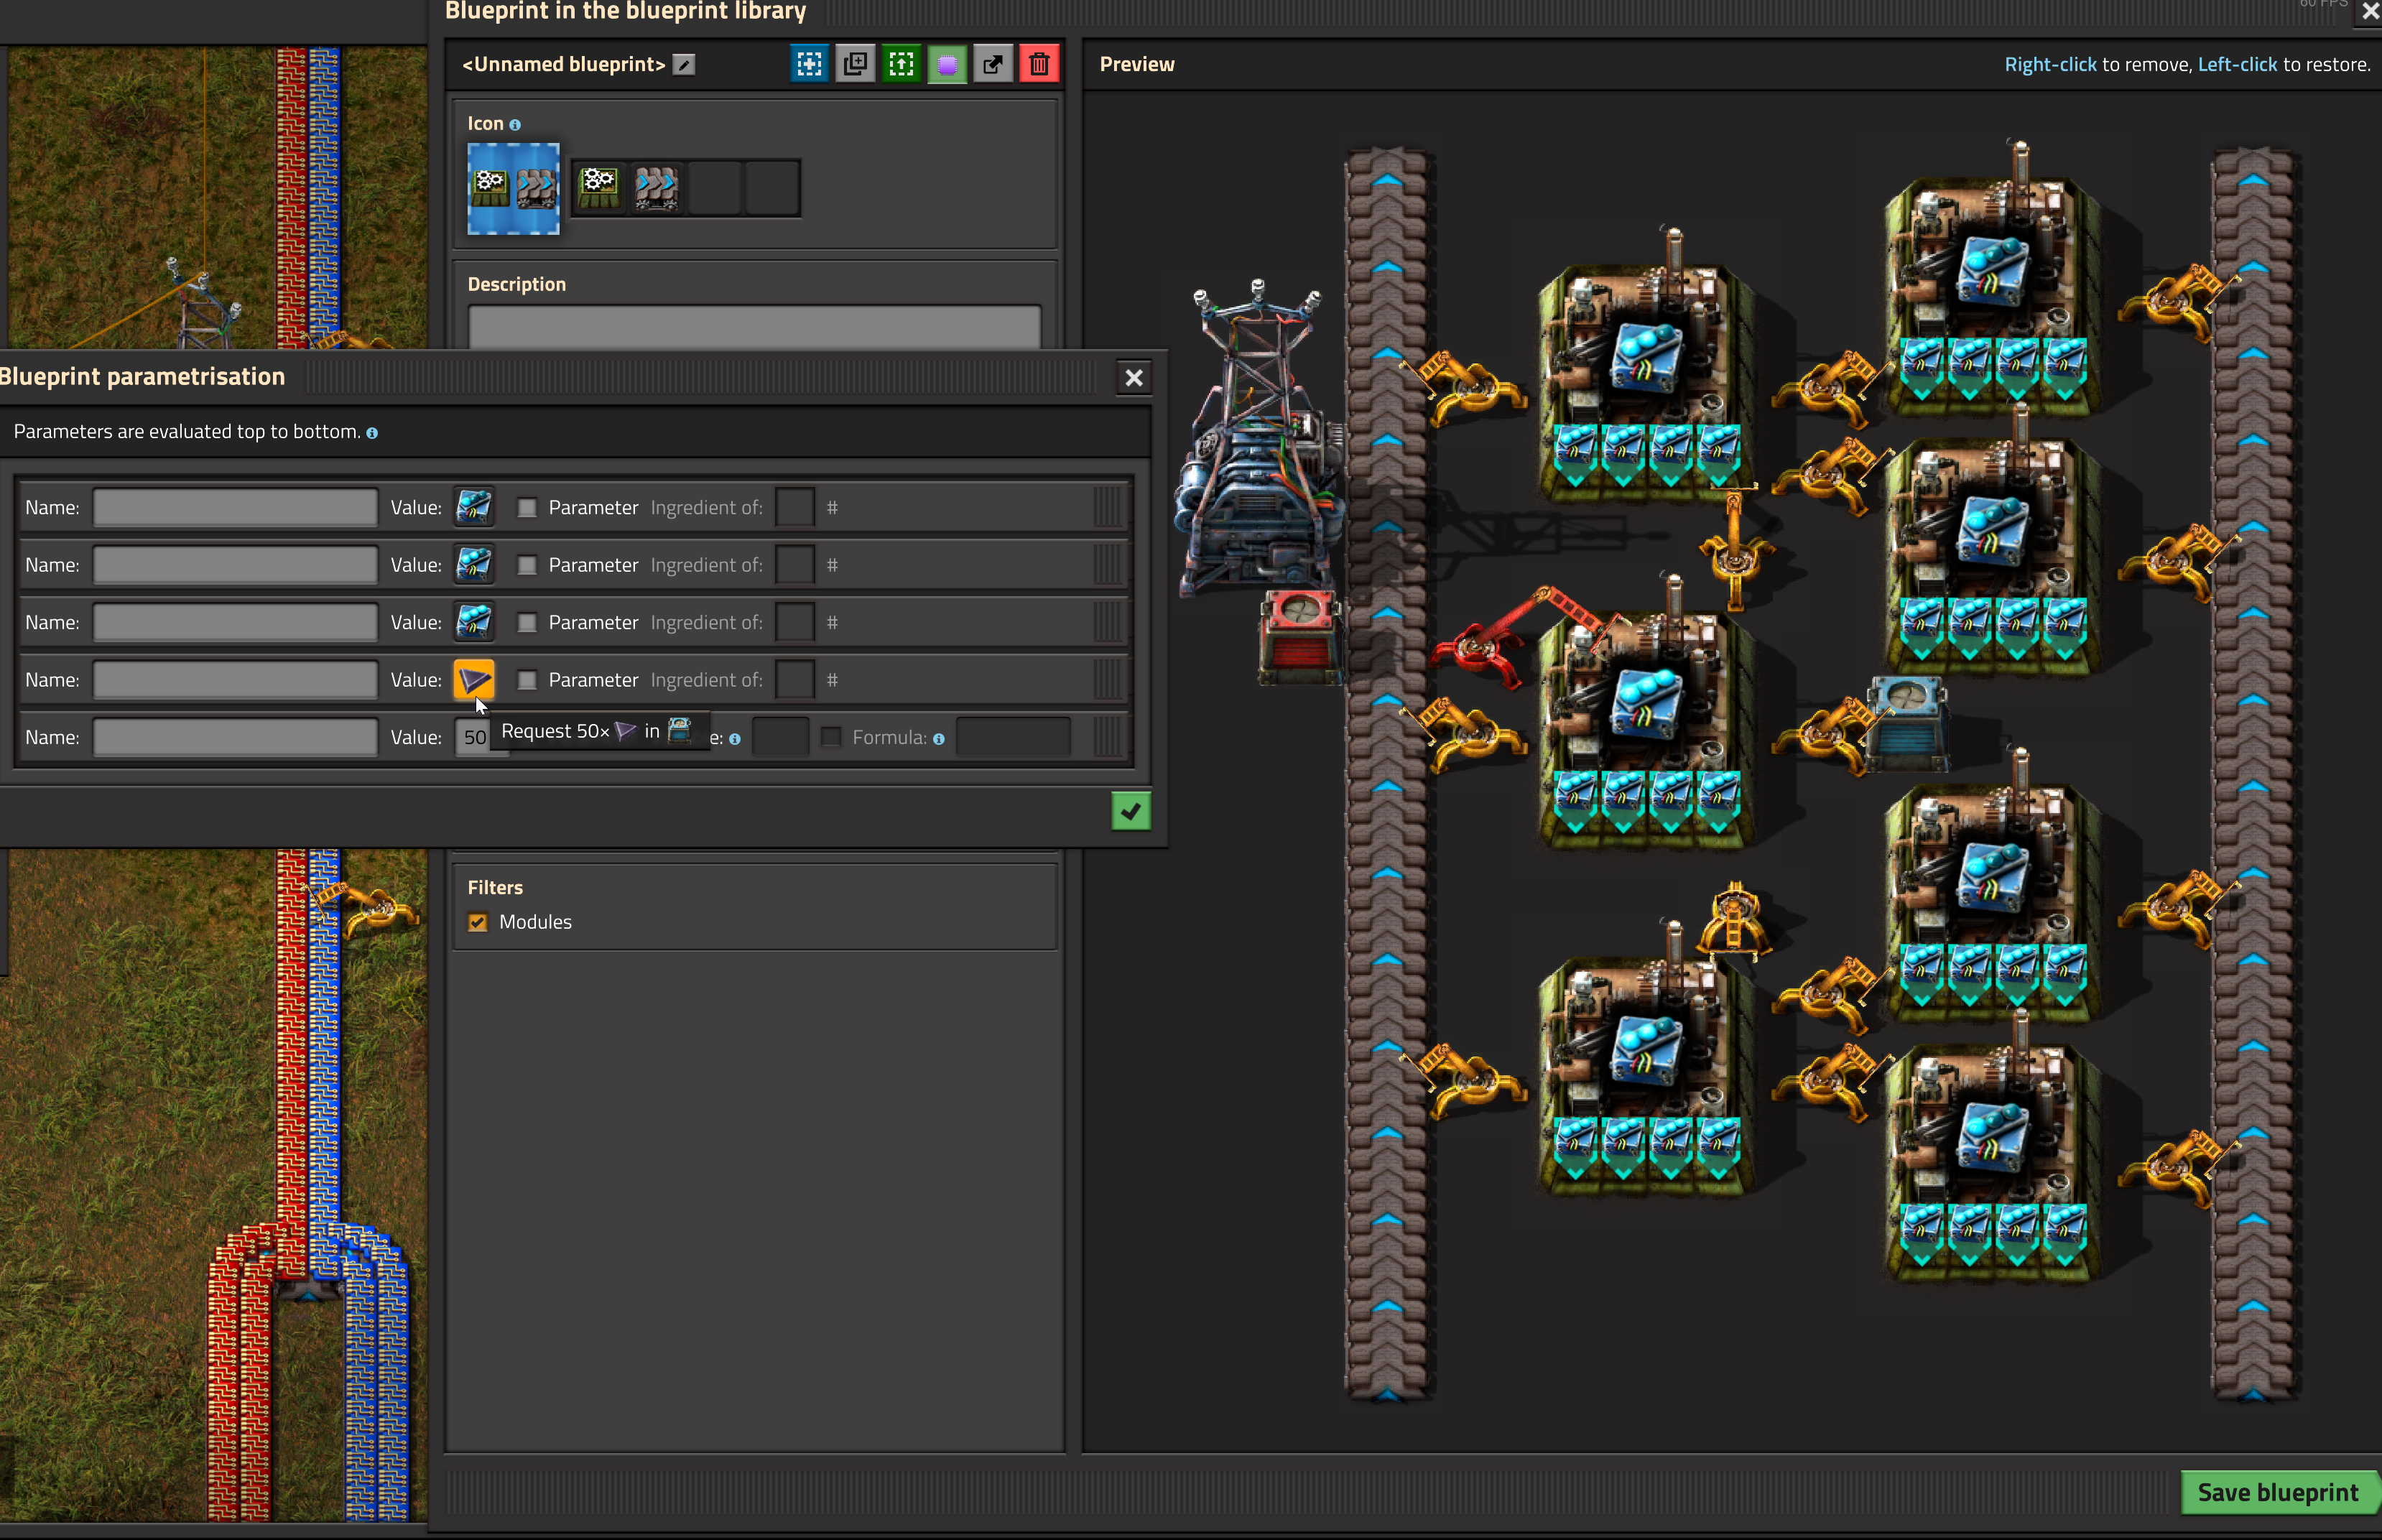Click the Name field in second parameter row
This screenshot has height=1540, width=2382.
[235, 565]
